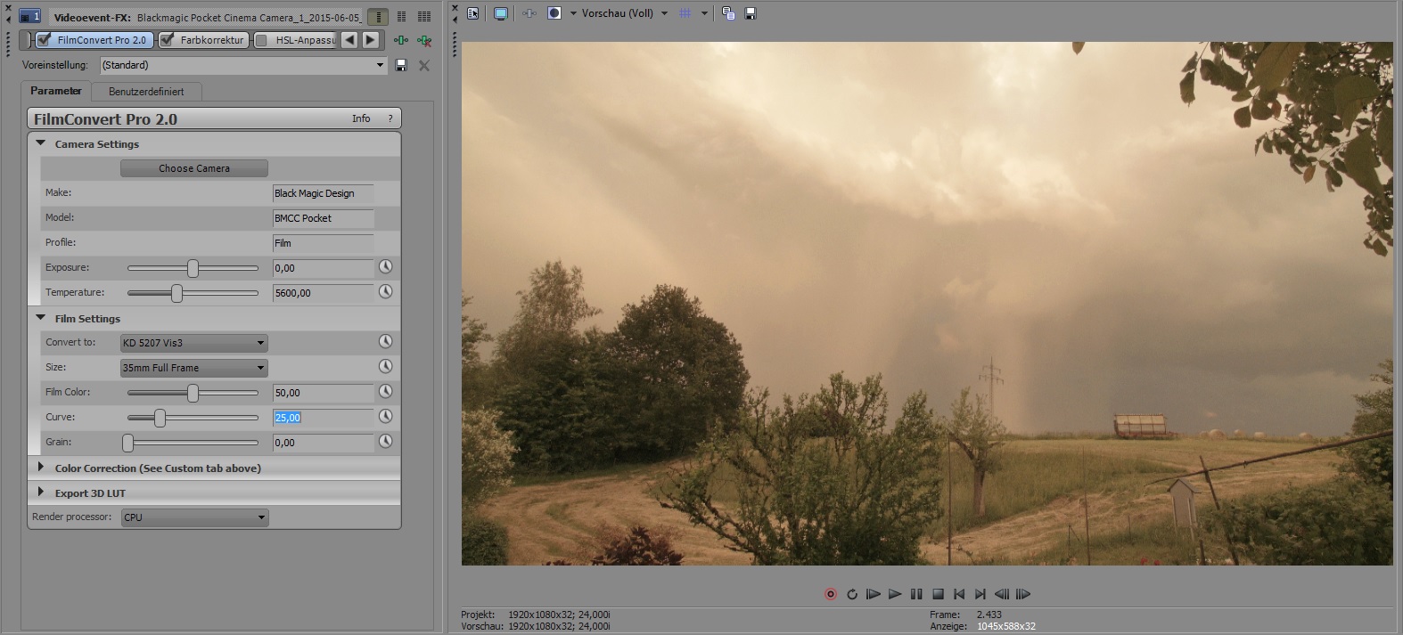Image resolution: width=1403 pixels, height=635 pixels.
Task: Toggle animation for Convert to parameter
Action: [x=385, y=342]
